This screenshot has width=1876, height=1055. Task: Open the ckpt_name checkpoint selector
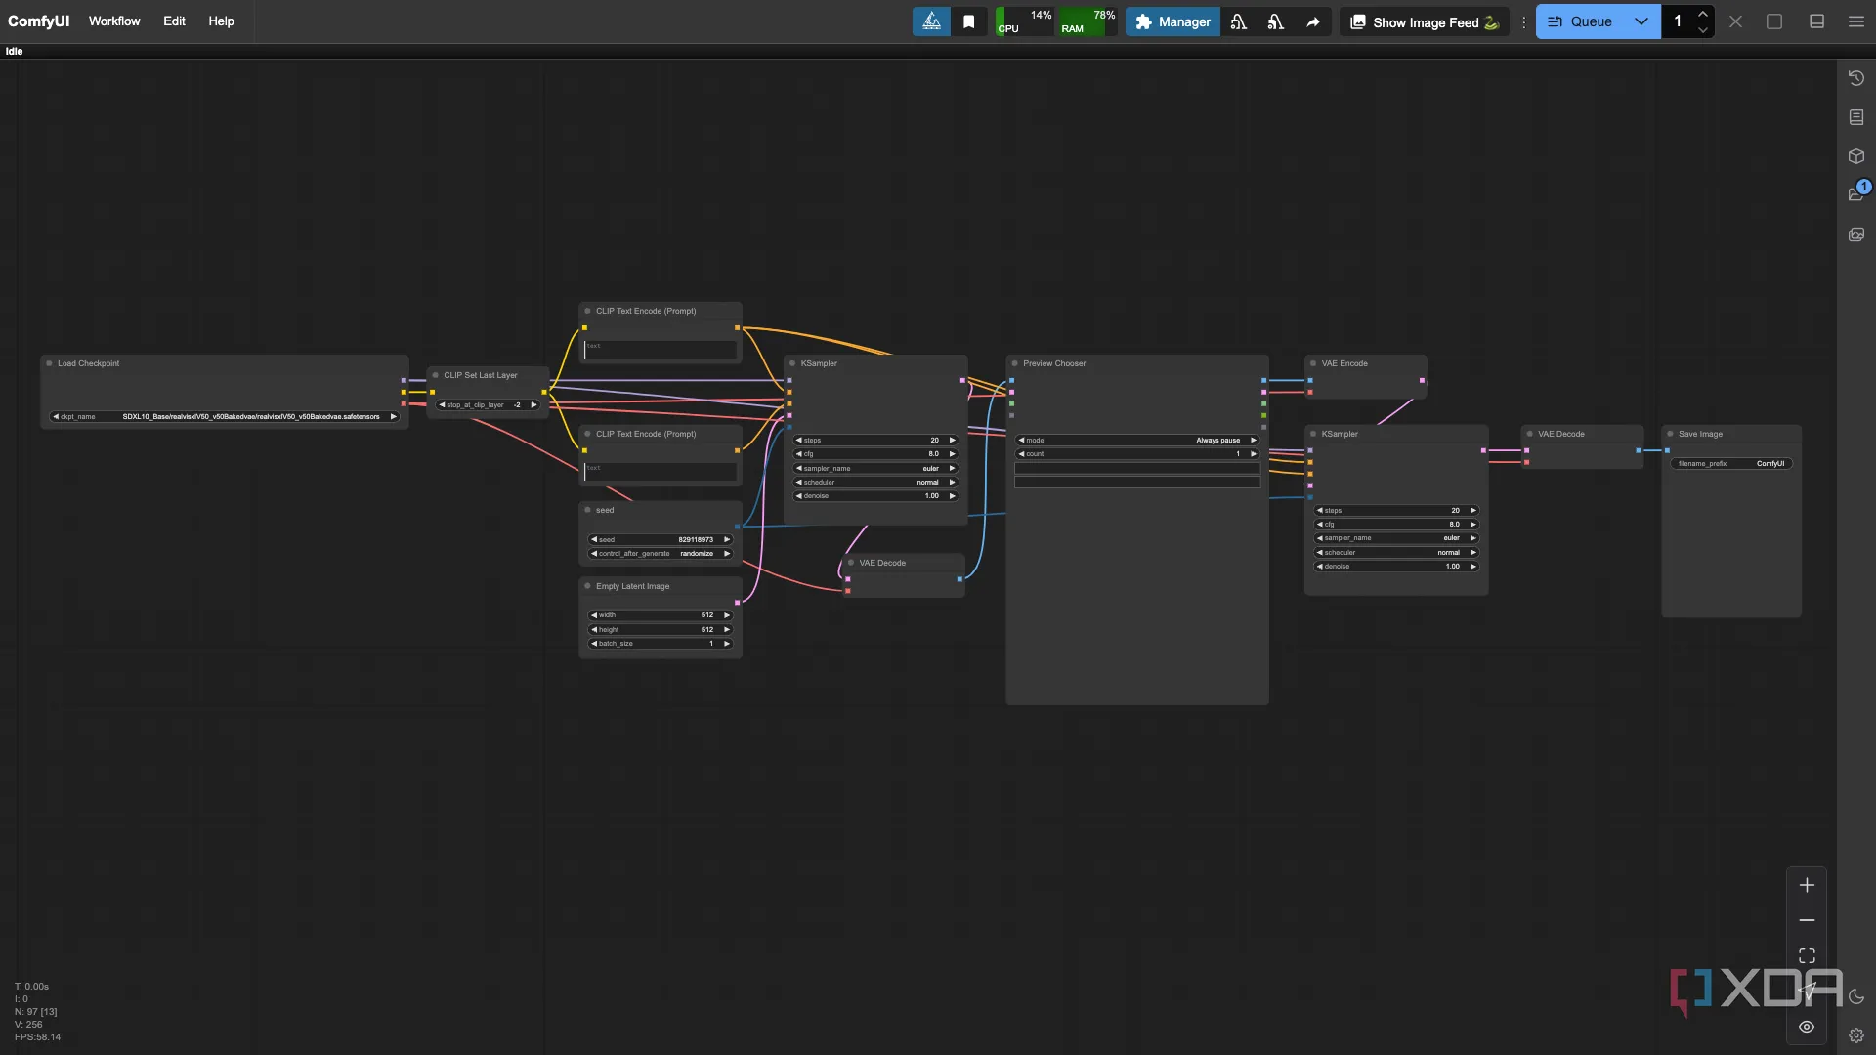pos(225,417)
